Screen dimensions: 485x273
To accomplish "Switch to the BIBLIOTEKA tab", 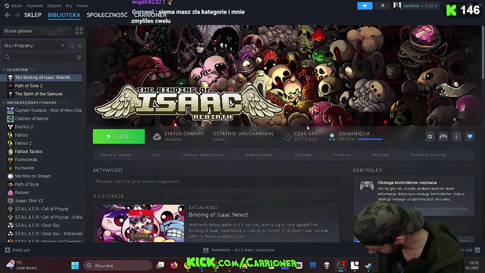I will click(64, 15).
